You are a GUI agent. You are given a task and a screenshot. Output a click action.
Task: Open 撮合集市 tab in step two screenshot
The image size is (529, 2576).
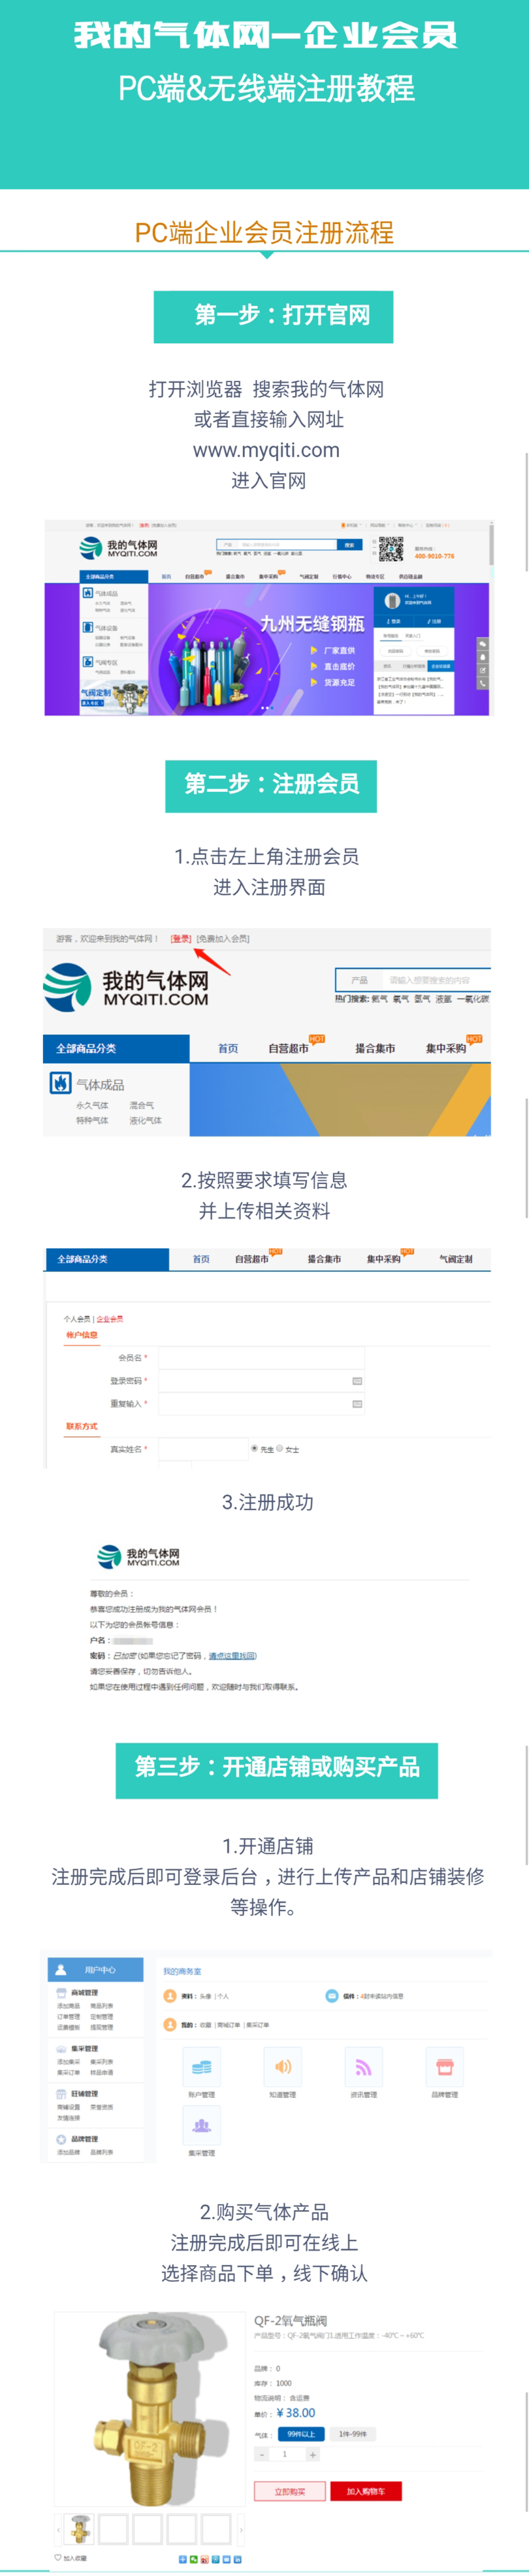coord(375,1048)
